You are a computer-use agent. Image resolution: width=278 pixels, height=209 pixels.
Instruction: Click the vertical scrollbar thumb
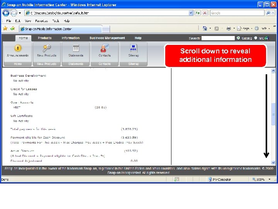coord(273,115)
